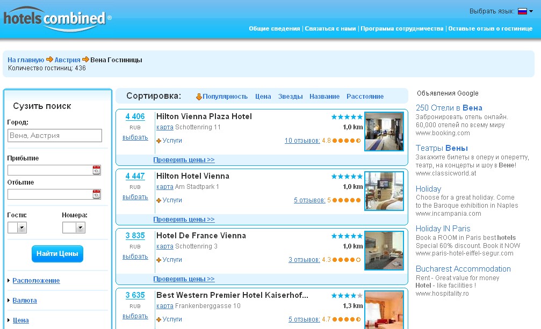Open the Bucharest Accommodation ad link
Viewport: 541px width, 329px height.
[463, 269]
